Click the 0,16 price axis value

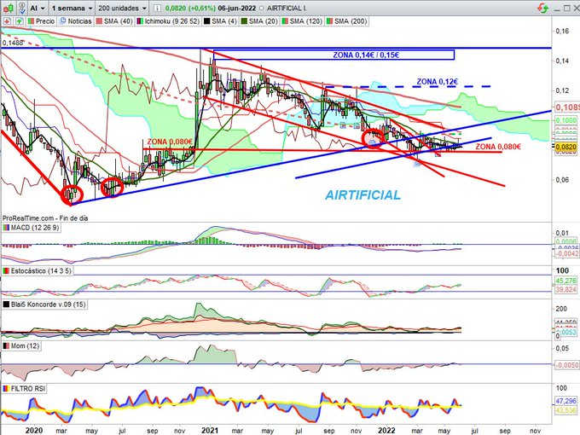pos(562,31)
